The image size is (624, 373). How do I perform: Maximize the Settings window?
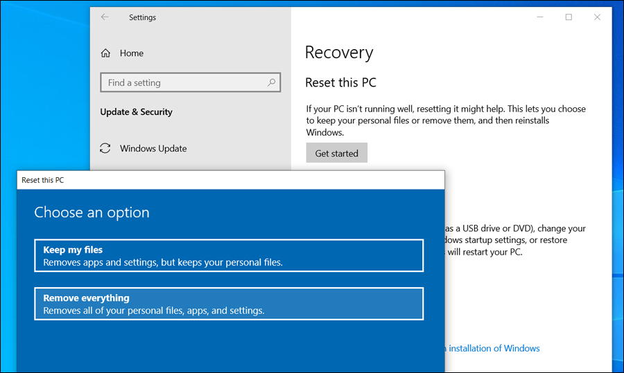click(x=569, y=17)
